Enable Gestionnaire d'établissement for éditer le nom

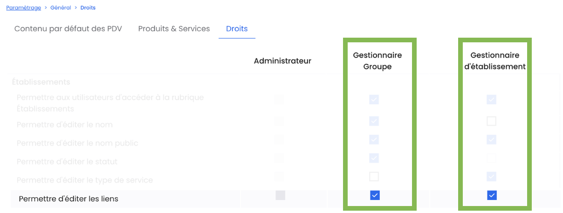491,121
